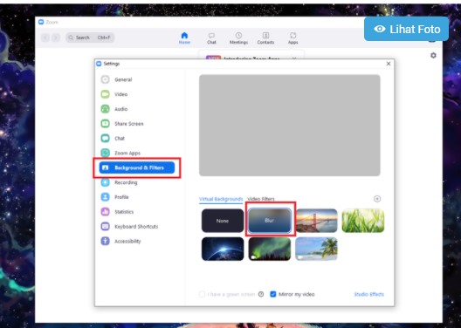Open Zoom Apps settings icon

pyautogui.click(x=105, y=153)
